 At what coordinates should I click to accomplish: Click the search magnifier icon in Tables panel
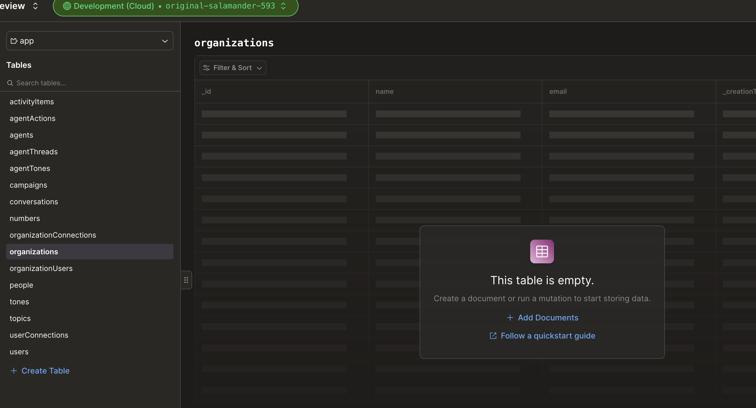[10, 83]
